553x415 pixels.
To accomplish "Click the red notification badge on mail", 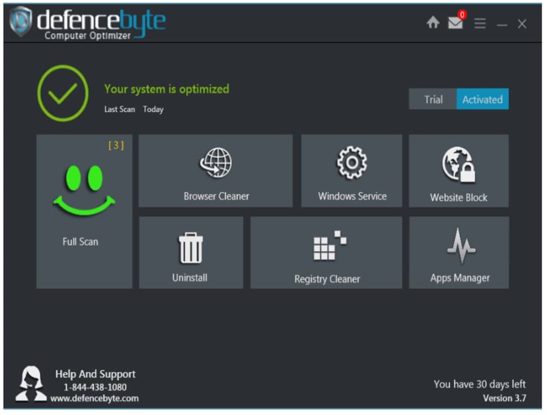I will click(x=462, y=15).
